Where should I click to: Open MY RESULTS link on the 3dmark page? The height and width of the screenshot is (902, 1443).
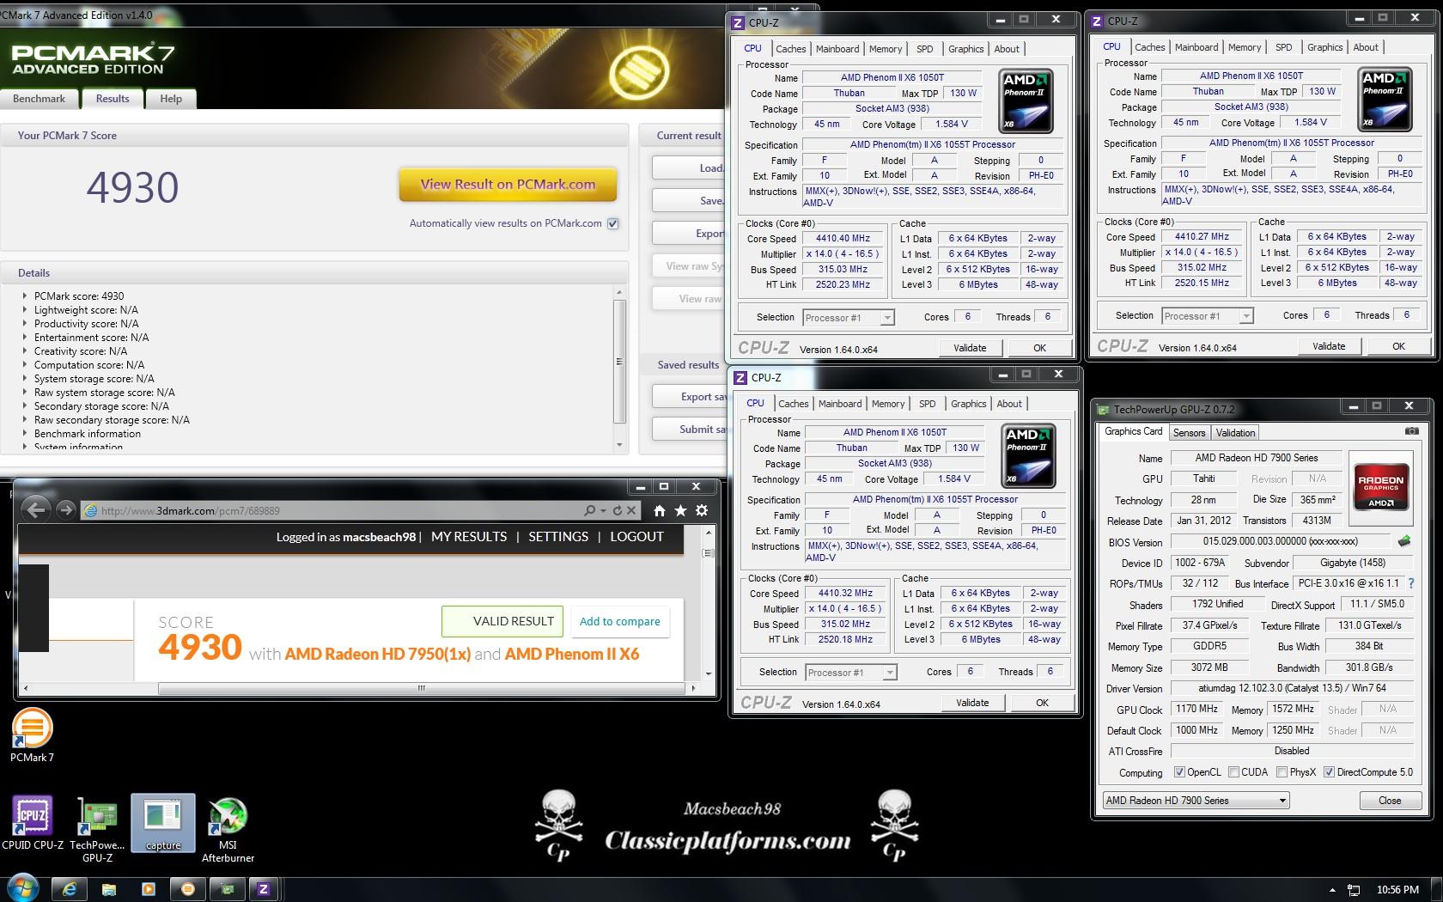[x=469, y=537]
